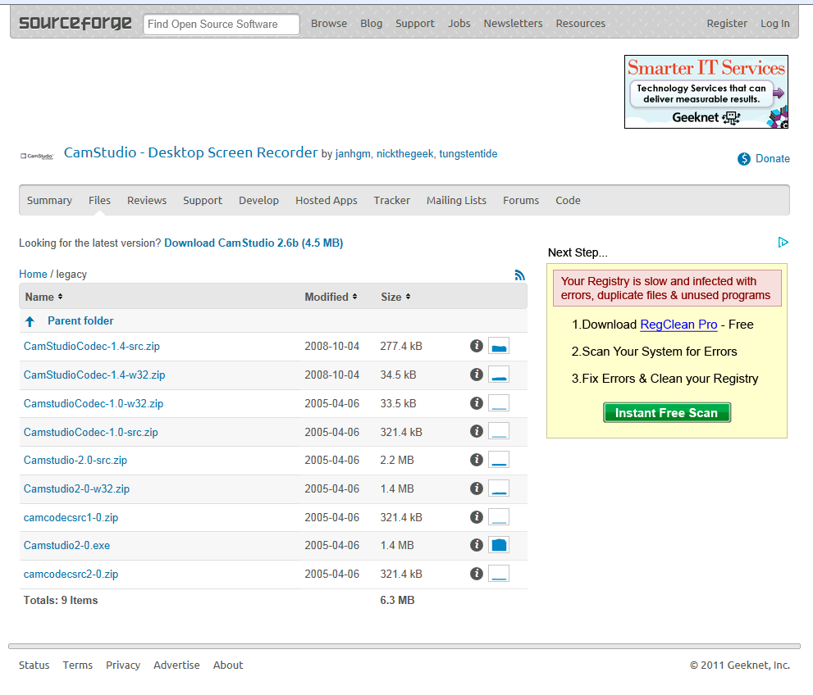Switch to the Mailing Lists tab

456,201
